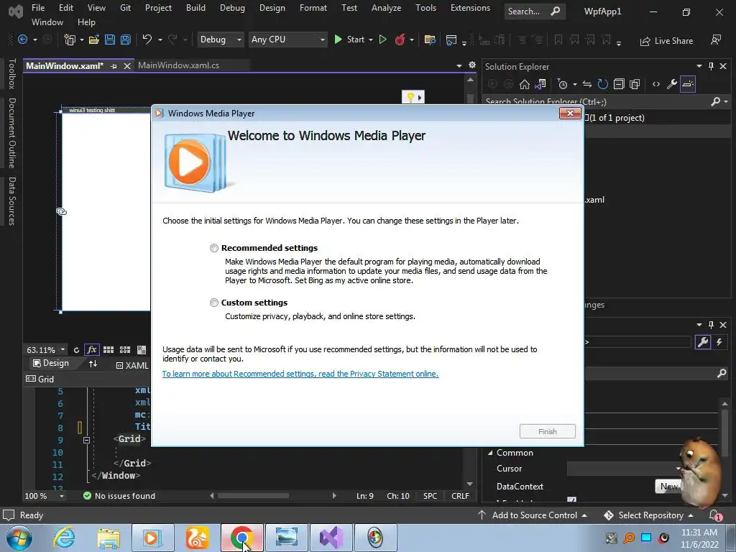Screen dimensions: 736x552
Task: Click the Search Solution Explorer input field
Action: [596, 101]
